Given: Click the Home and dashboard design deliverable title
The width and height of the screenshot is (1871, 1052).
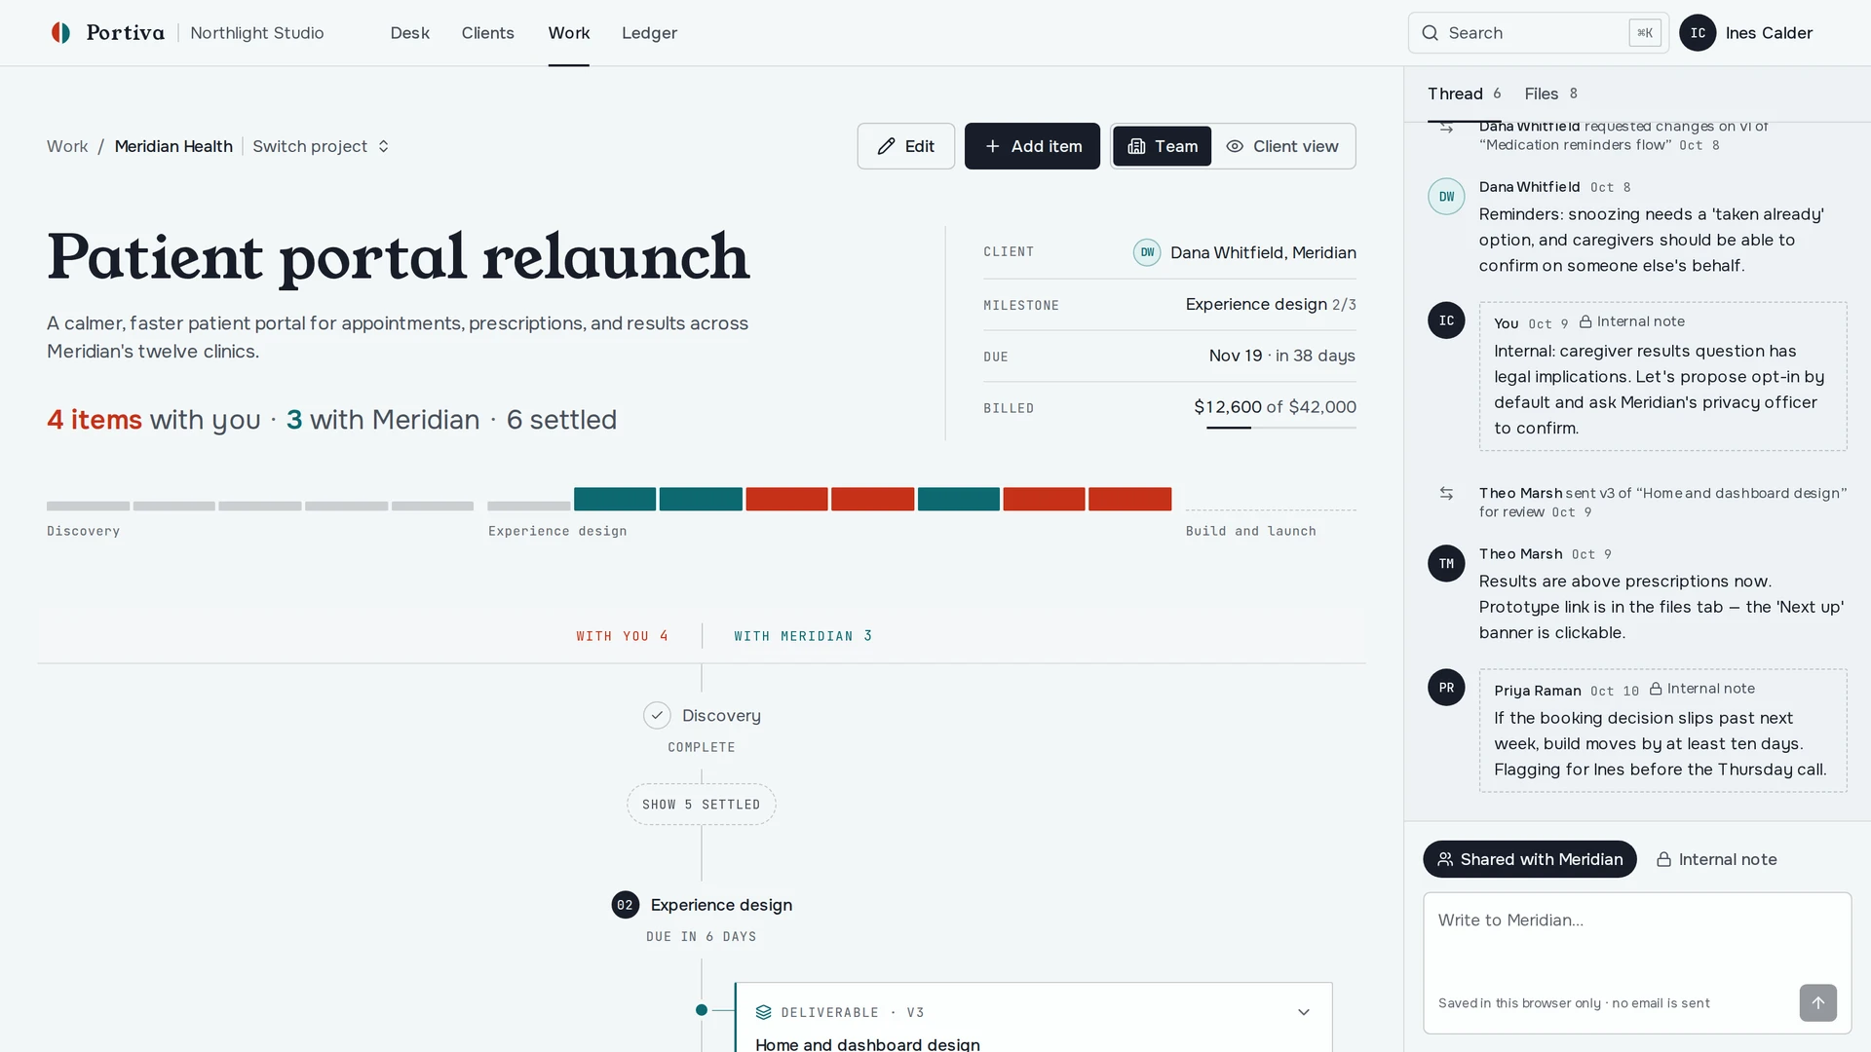Looking at the screenshot, I should [x=867, y=1043].
